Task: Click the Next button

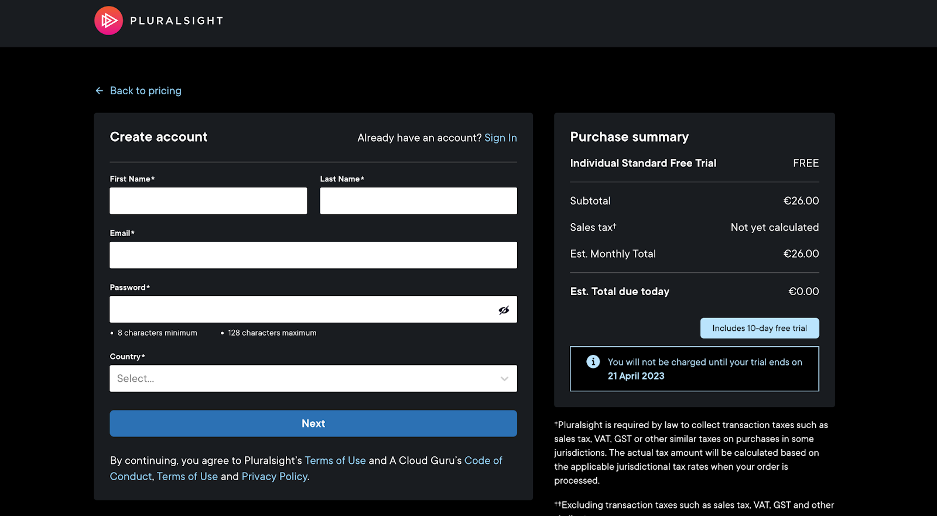Action: pos(313,423)
